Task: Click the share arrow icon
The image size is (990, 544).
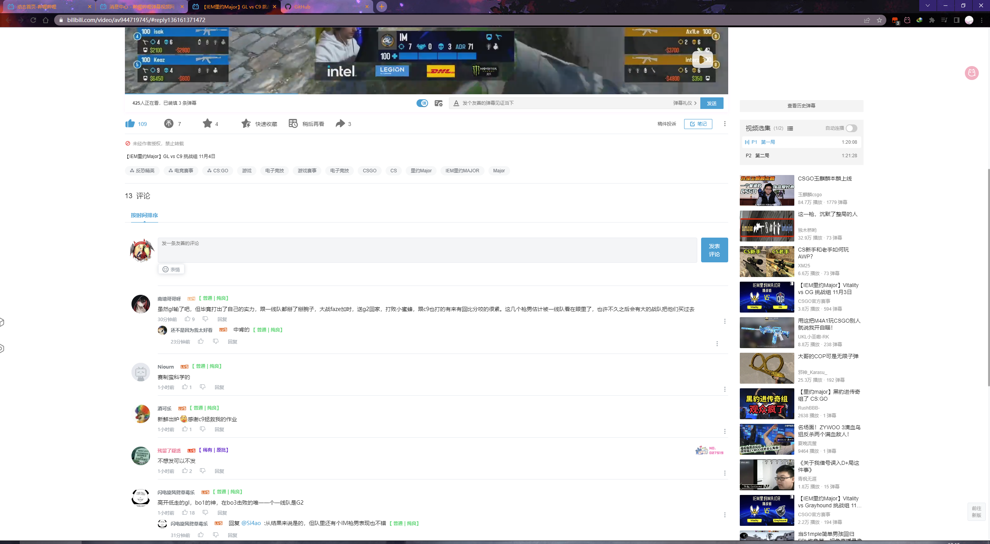Action: [340, 124]
